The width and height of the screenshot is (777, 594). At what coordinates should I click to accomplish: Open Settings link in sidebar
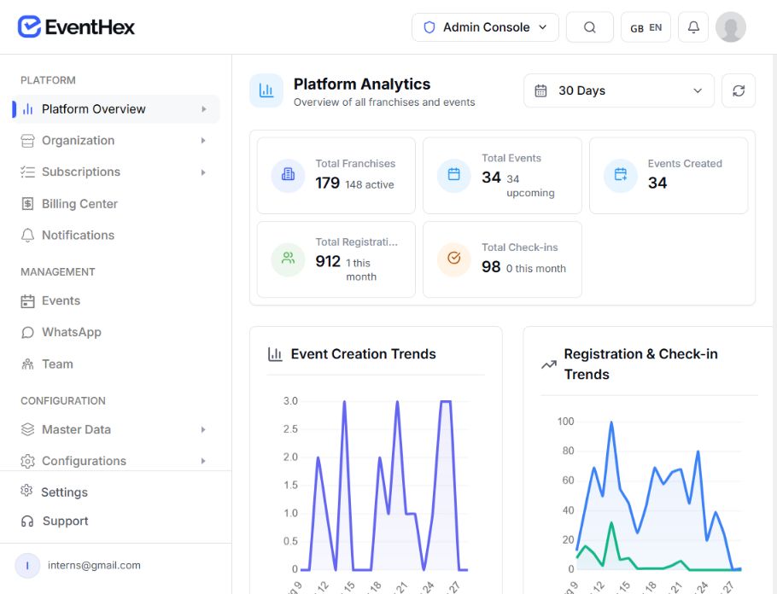pos(64,492)
